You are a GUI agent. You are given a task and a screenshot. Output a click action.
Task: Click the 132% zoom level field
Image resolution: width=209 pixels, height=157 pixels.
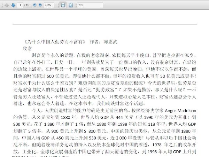tap(48, 5)
